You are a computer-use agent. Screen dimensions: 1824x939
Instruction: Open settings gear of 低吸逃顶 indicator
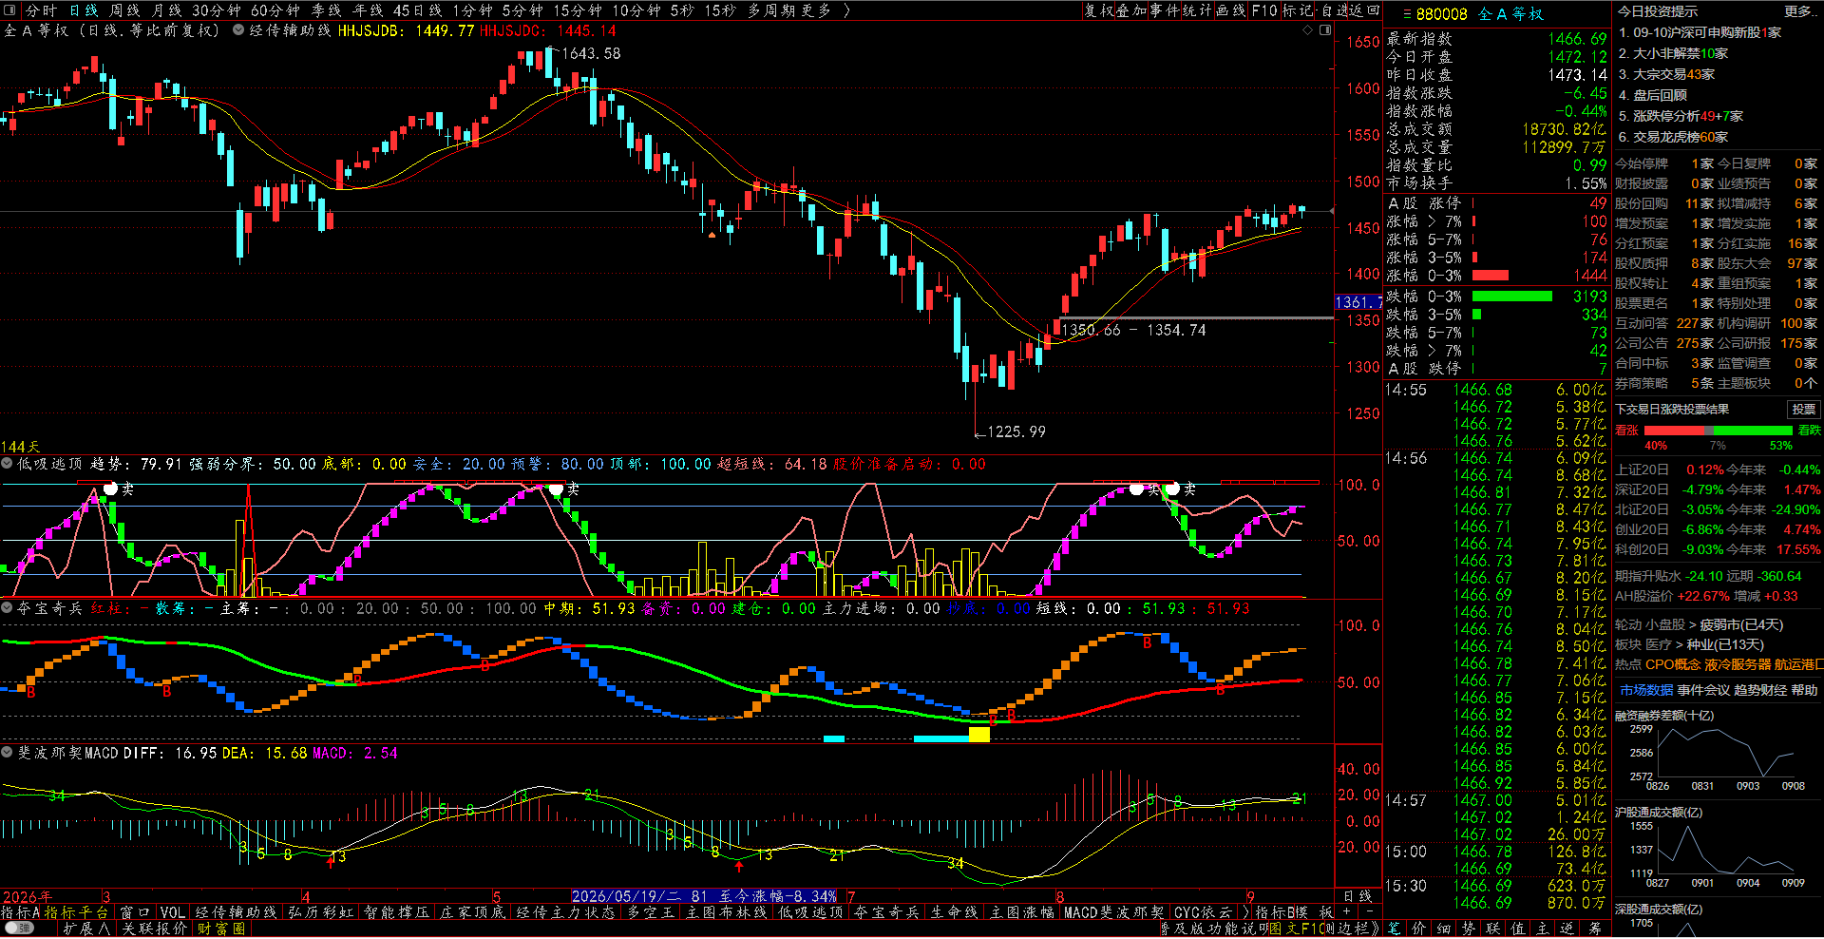tap(7, 464)
